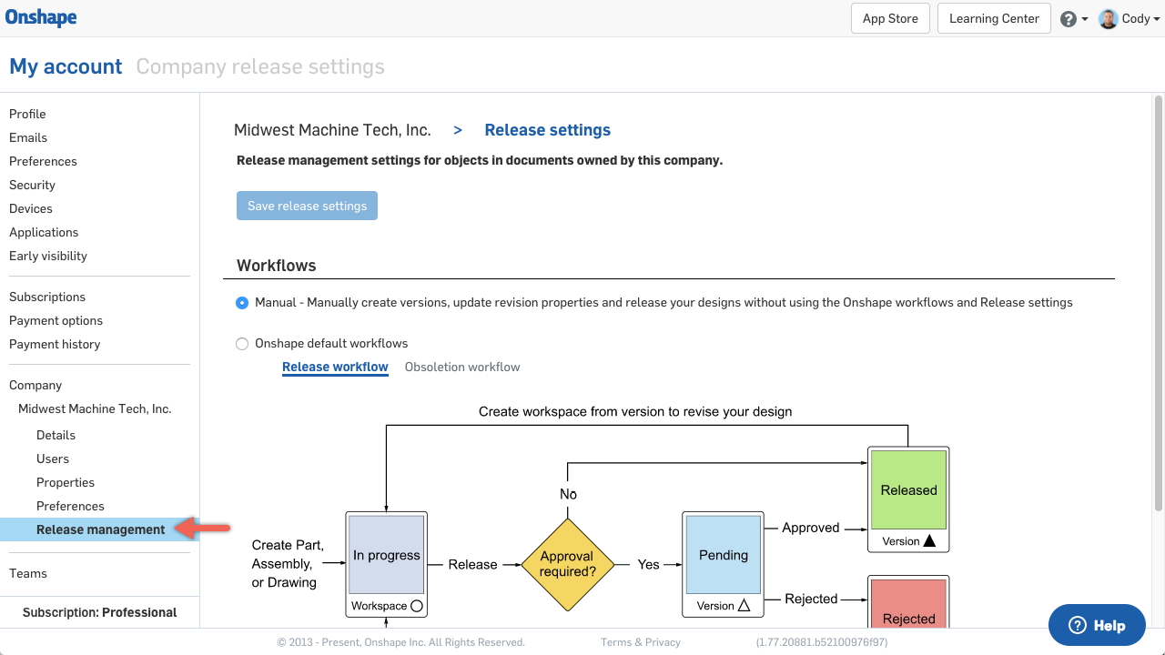This screenshot has height=655, width=1165.
Task: Click the My account heading
Action: pos(66,66)
